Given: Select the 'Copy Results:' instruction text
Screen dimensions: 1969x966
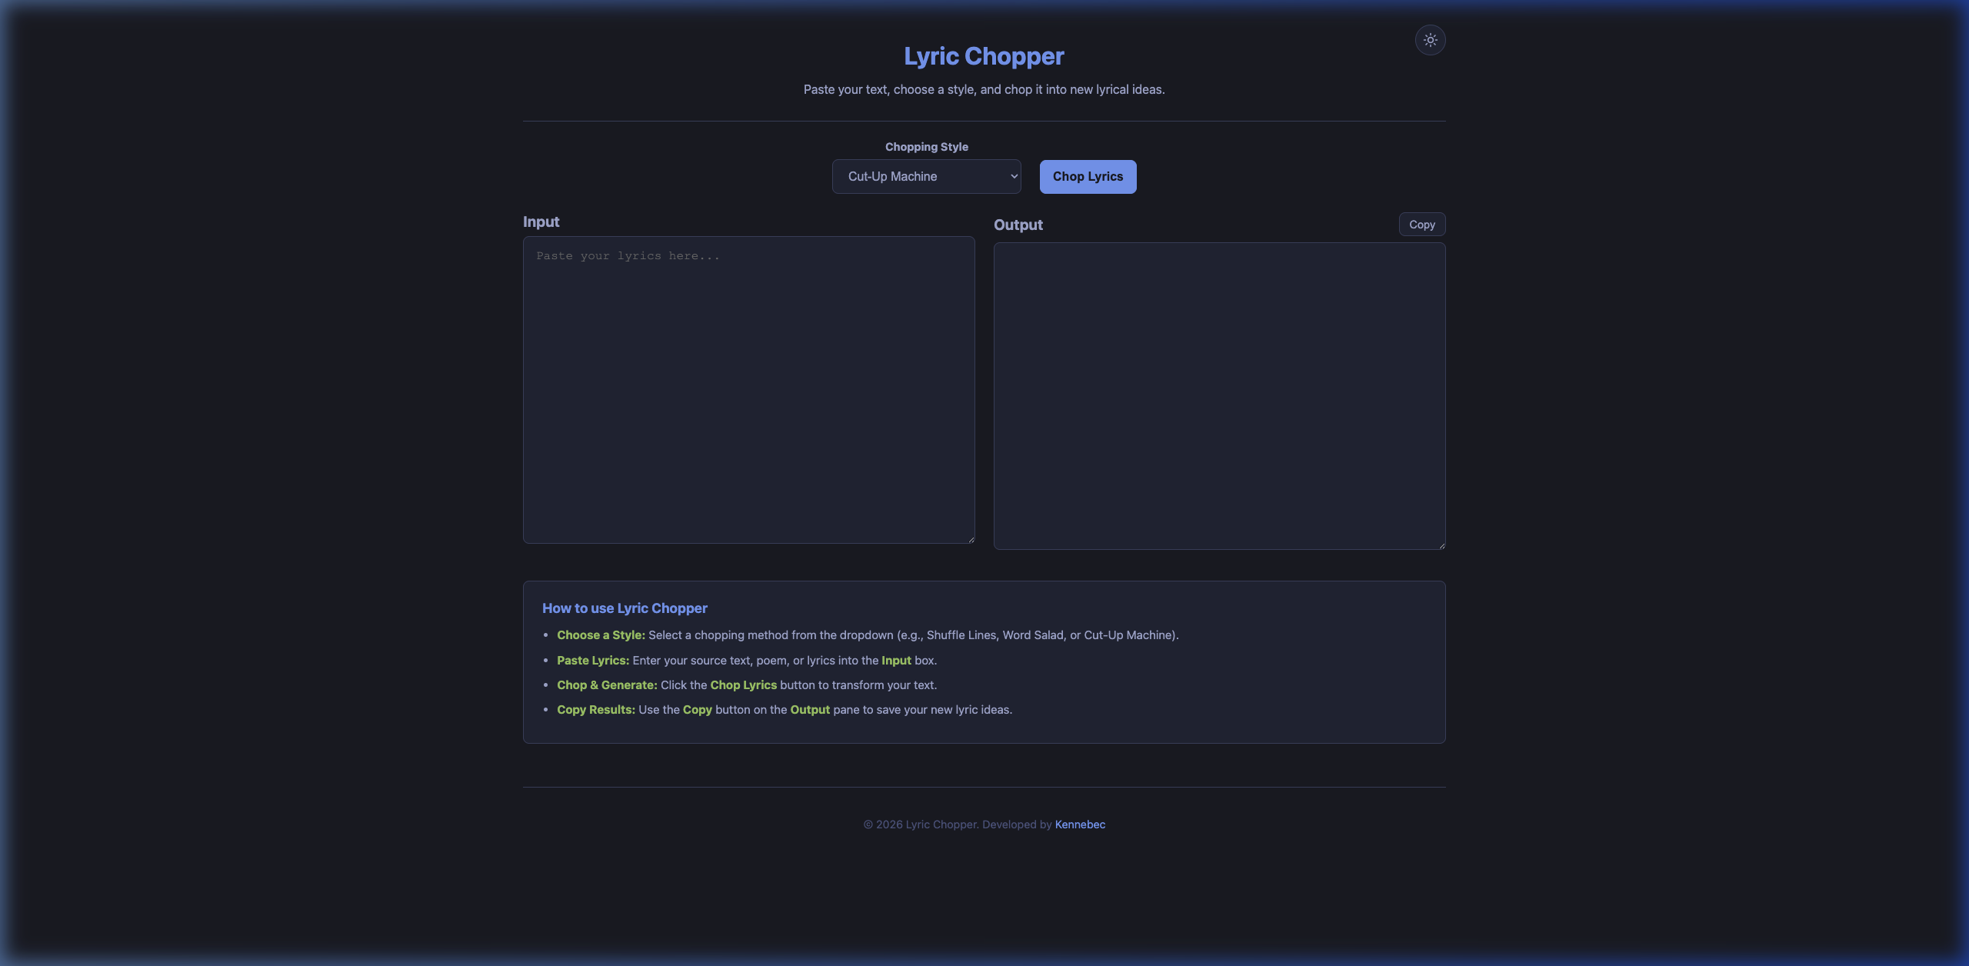Looking at the screenshot, I should pyautogui.click(x=596, y=710).
